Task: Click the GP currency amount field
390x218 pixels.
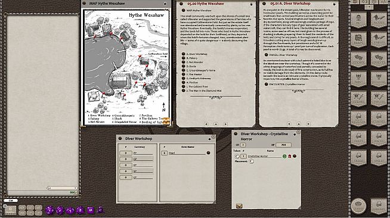Action: [126, 159]
